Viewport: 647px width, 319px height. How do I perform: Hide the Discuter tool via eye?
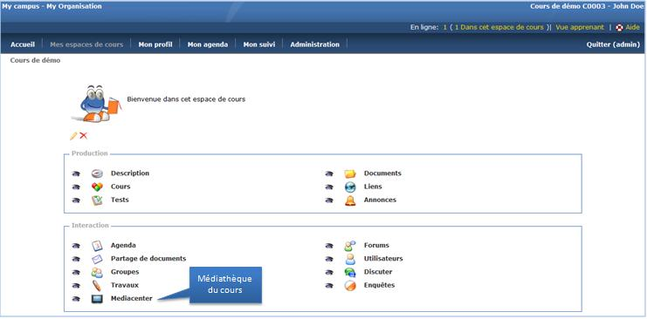click(329, 273)
